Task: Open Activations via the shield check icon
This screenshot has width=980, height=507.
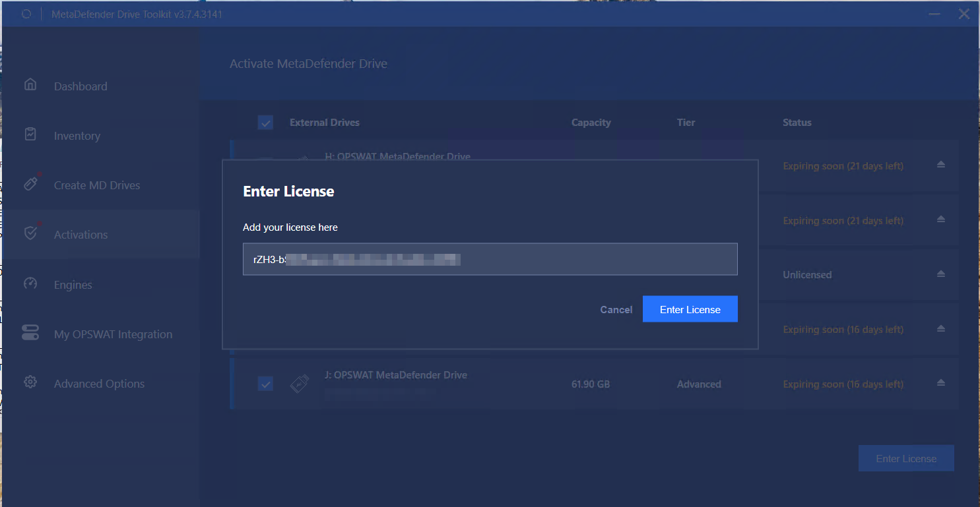Action: [x=30, y=233]
